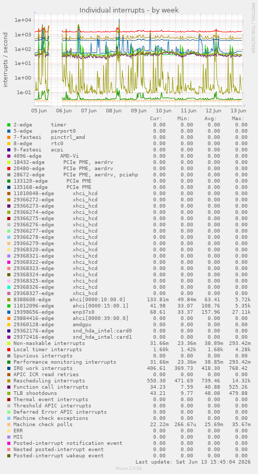The height and width of the screenshot is (474, 258).
Task: Click the RRDTOOL / TOBI OETIKER vertical watermark
Action: point(253,28)
